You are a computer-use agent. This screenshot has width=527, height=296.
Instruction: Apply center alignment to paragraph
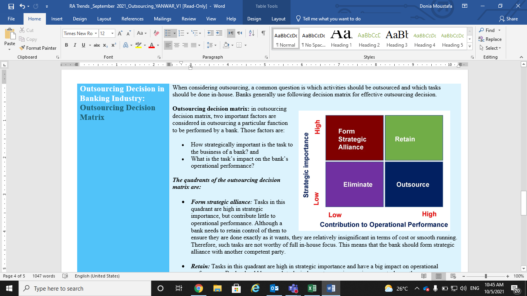click(x=177, y=45)
